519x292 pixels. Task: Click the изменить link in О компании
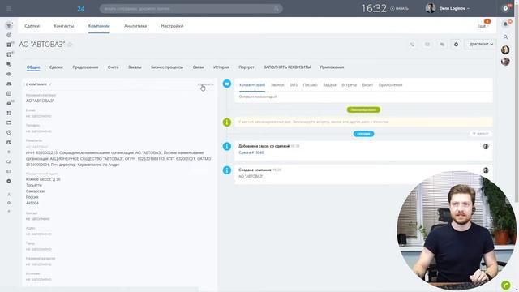point(205,84)
